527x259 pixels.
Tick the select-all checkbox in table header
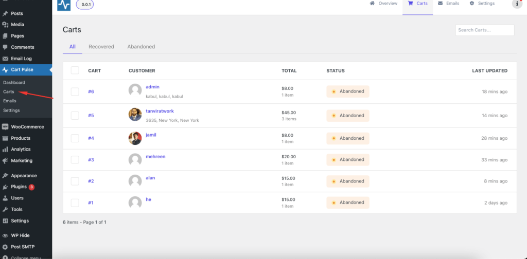pyautogui.click(x=75, y=70)
